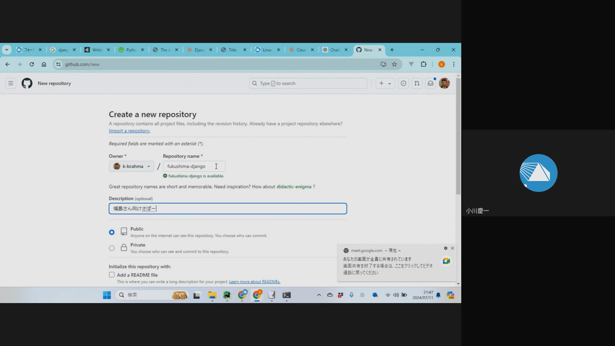Open the hamburger navigation menu
615x346 pixels.
[x=11, y=83]
